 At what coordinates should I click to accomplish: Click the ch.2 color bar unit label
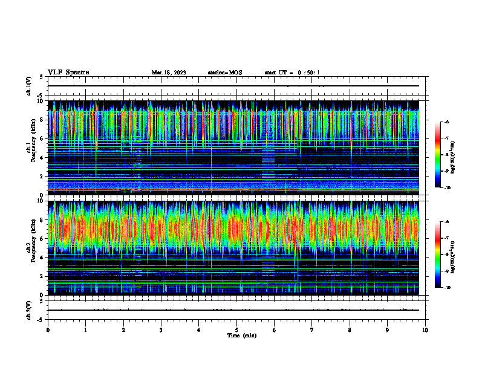coord(453,257)
